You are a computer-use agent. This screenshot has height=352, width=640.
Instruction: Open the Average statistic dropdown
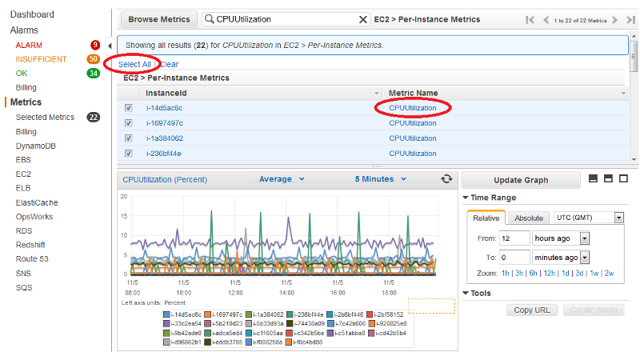(x=282, y=179)
